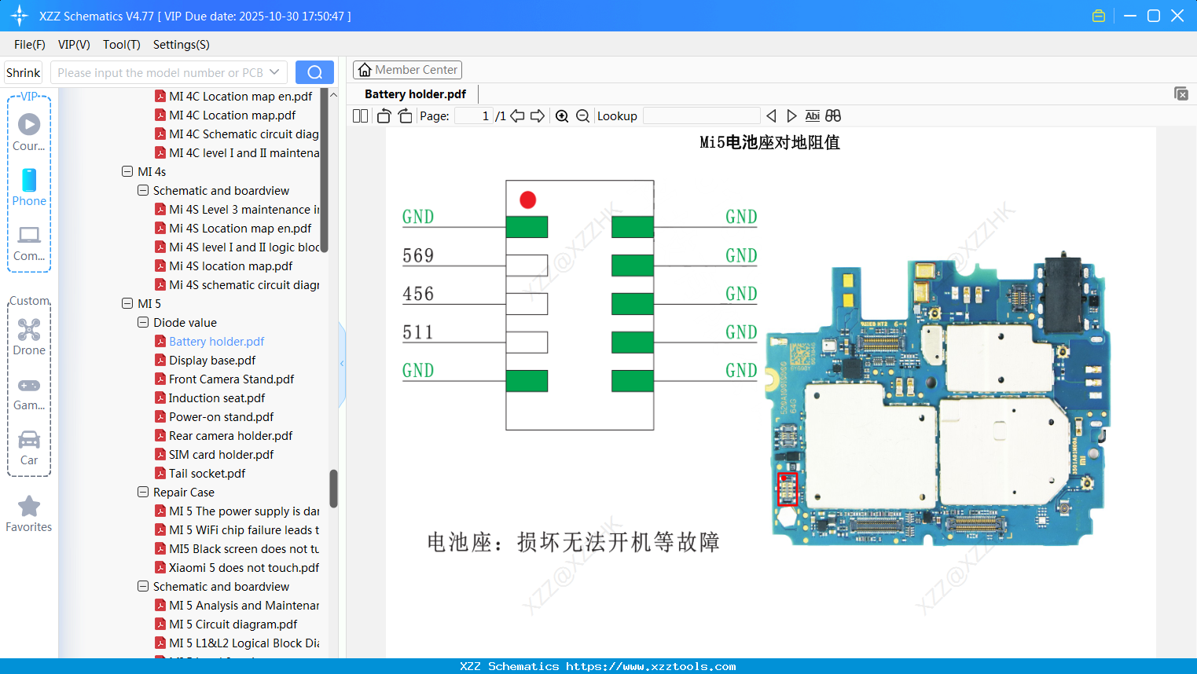Click the Page number field
Screen dimensions: 1197x674
coord(473,116)
